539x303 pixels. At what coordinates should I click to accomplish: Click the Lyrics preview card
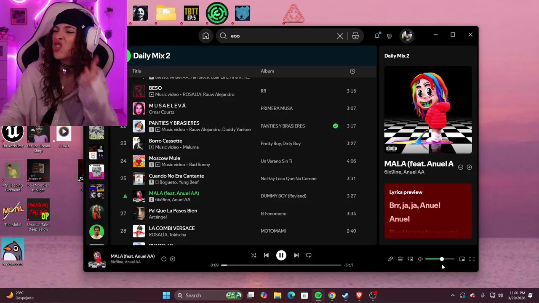tap(428, 211)
